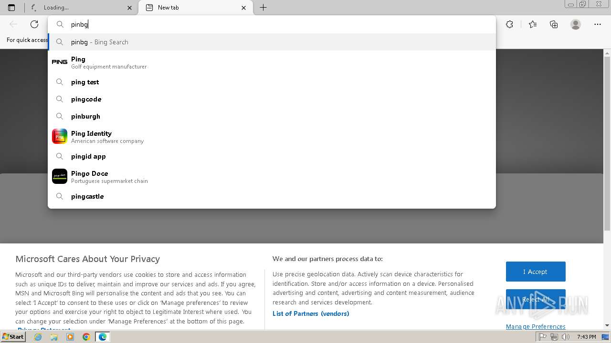The image size is (611, 343).
Task: Select the Pingo Doce suggestion
Action: click(x=272, y=177)
